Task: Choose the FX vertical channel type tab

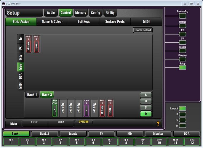Action: click(x=20, y=48)
